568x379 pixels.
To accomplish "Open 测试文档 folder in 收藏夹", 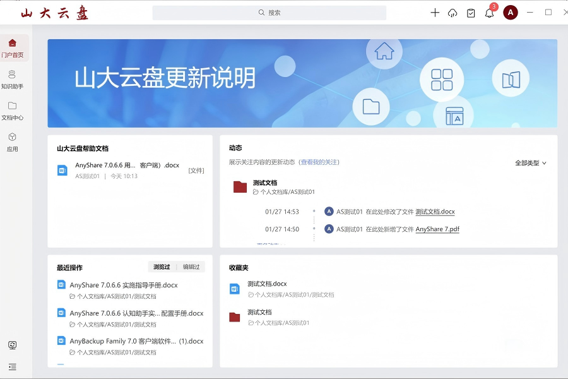I will [x=259, y=312].
